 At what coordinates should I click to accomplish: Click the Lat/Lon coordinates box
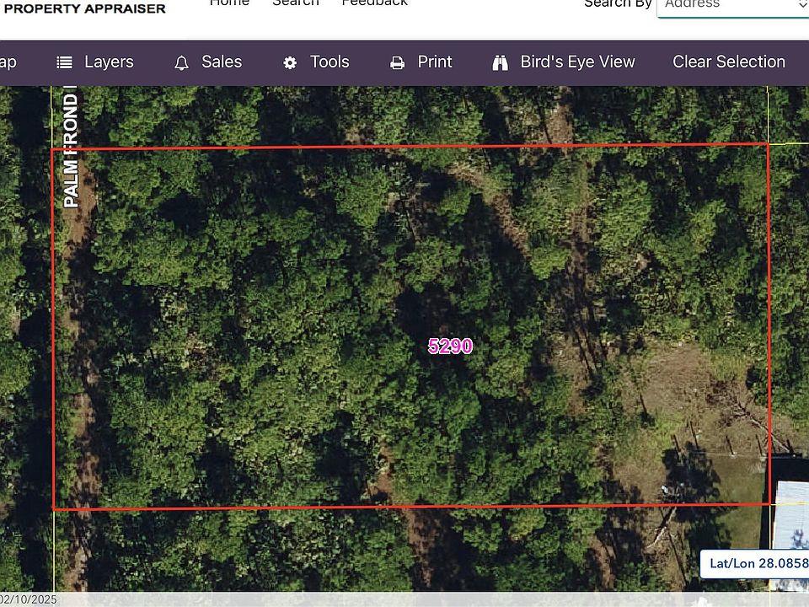[x=754, y=564]
